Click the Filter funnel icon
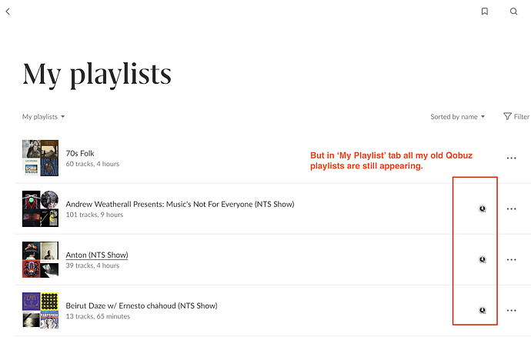Viewport: 531px width, 337px height. (507, 116)
